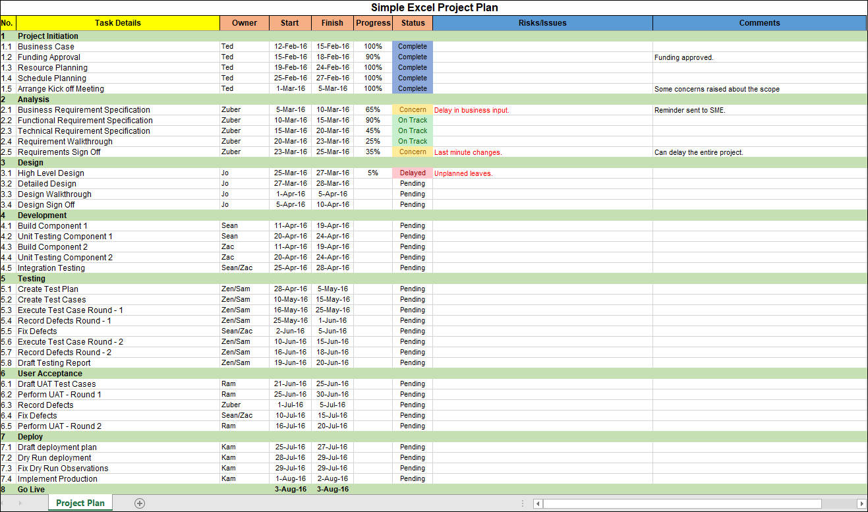This screenshot has width=868, height=512.
Task: Click the left arrow of the horizontal scrollbar
Action: (537, 503)
